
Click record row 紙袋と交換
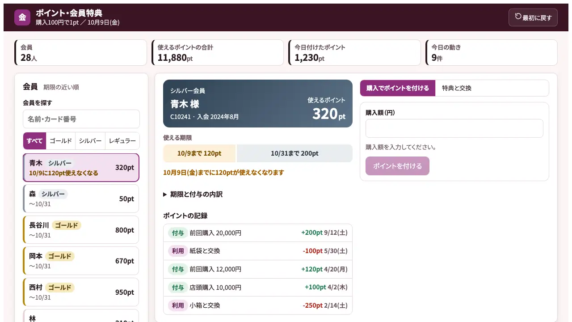click(x=258, y=251)
